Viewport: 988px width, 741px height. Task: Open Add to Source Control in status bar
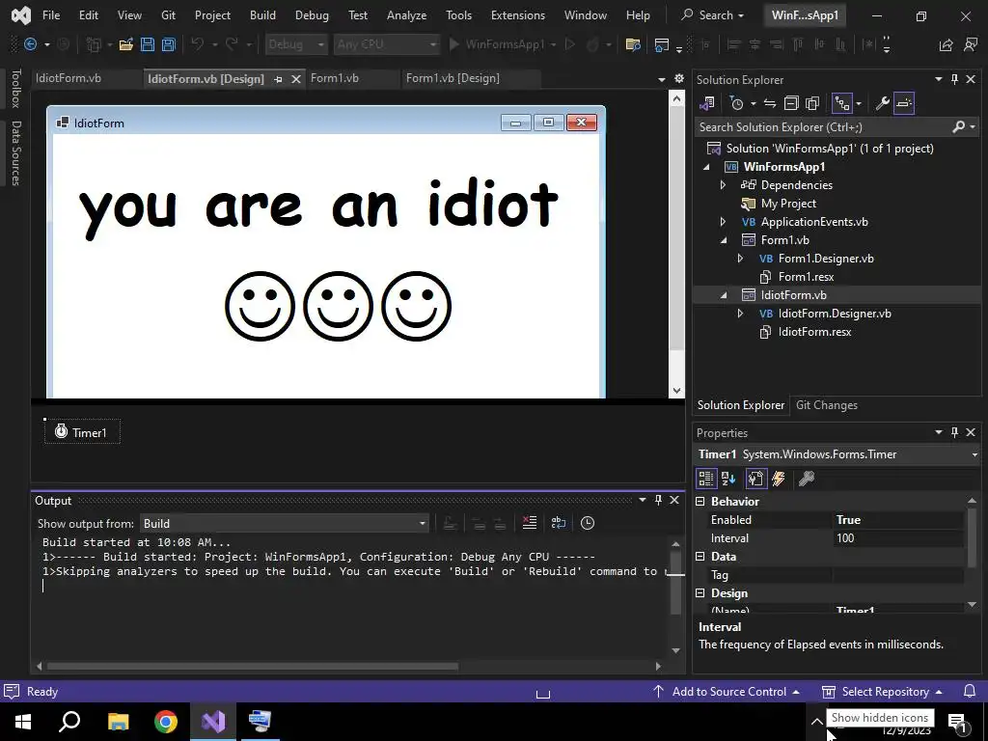point(726,691)
